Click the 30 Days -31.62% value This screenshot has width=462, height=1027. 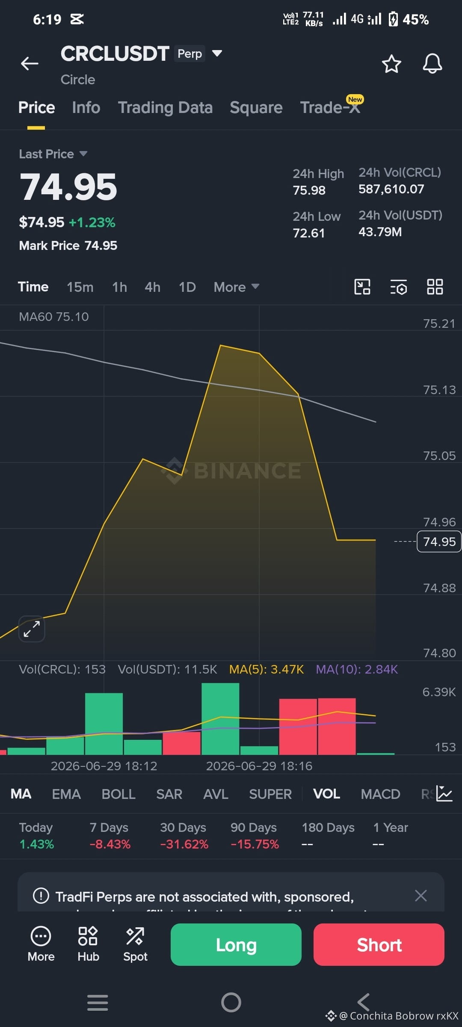184,844
